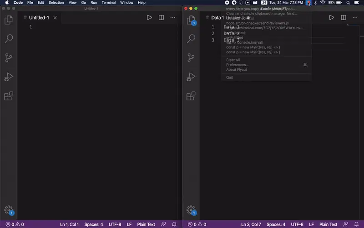
Task: Open Search panel in the Untitled-1 window
Action: (9, 39)
